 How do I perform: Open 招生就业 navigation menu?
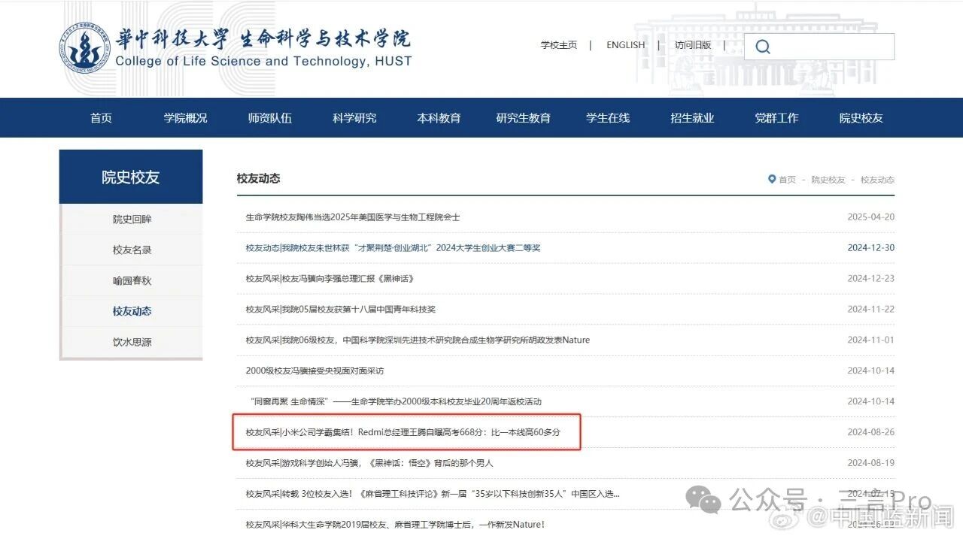coord(692,118)
